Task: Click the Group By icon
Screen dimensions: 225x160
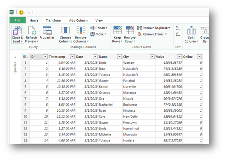Action: tap(205, 30)
